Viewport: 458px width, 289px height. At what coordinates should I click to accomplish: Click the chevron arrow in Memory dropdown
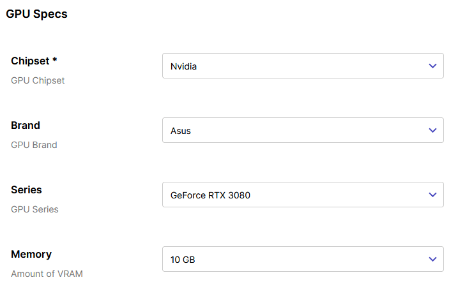pos(432,259)
